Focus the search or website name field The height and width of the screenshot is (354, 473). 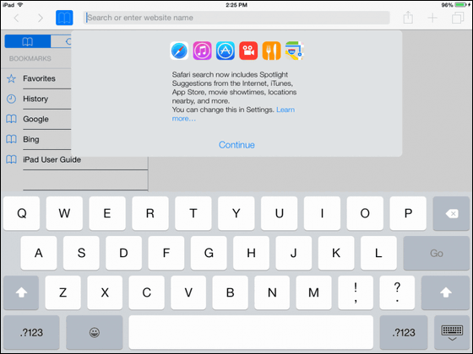(236, 18)
